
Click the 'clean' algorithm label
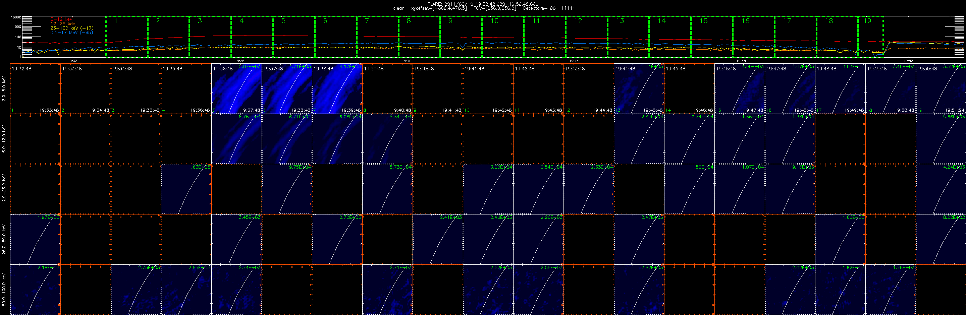pyautogui.click(x=398, y=8)
